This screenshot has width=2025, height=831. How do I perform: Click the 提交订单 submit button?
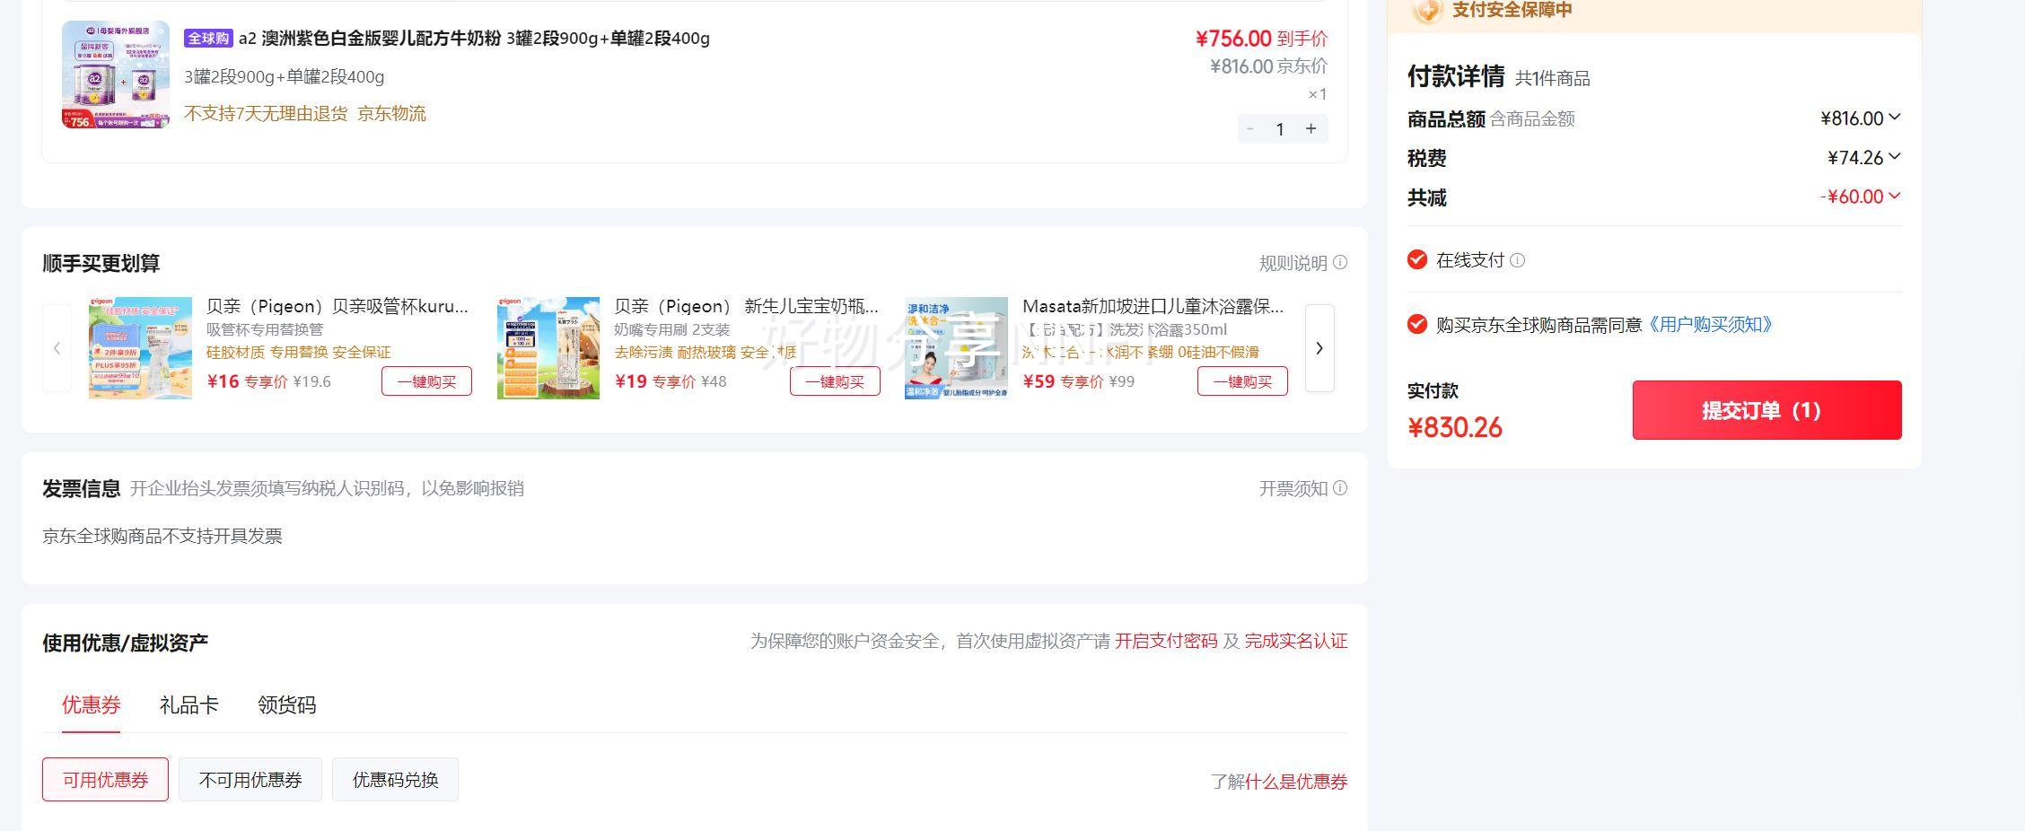point(1766,410)
